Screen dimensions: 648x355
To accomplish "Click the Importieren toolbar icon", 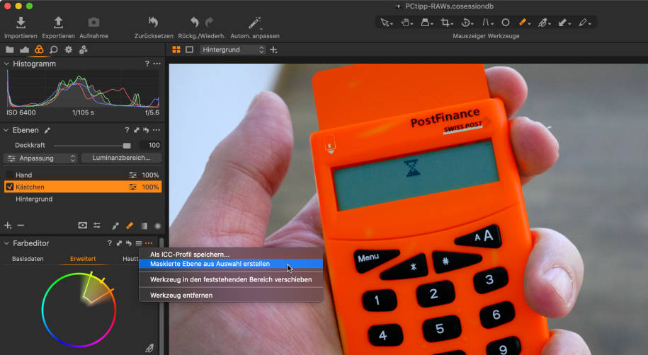I will (x=21, y=23).
